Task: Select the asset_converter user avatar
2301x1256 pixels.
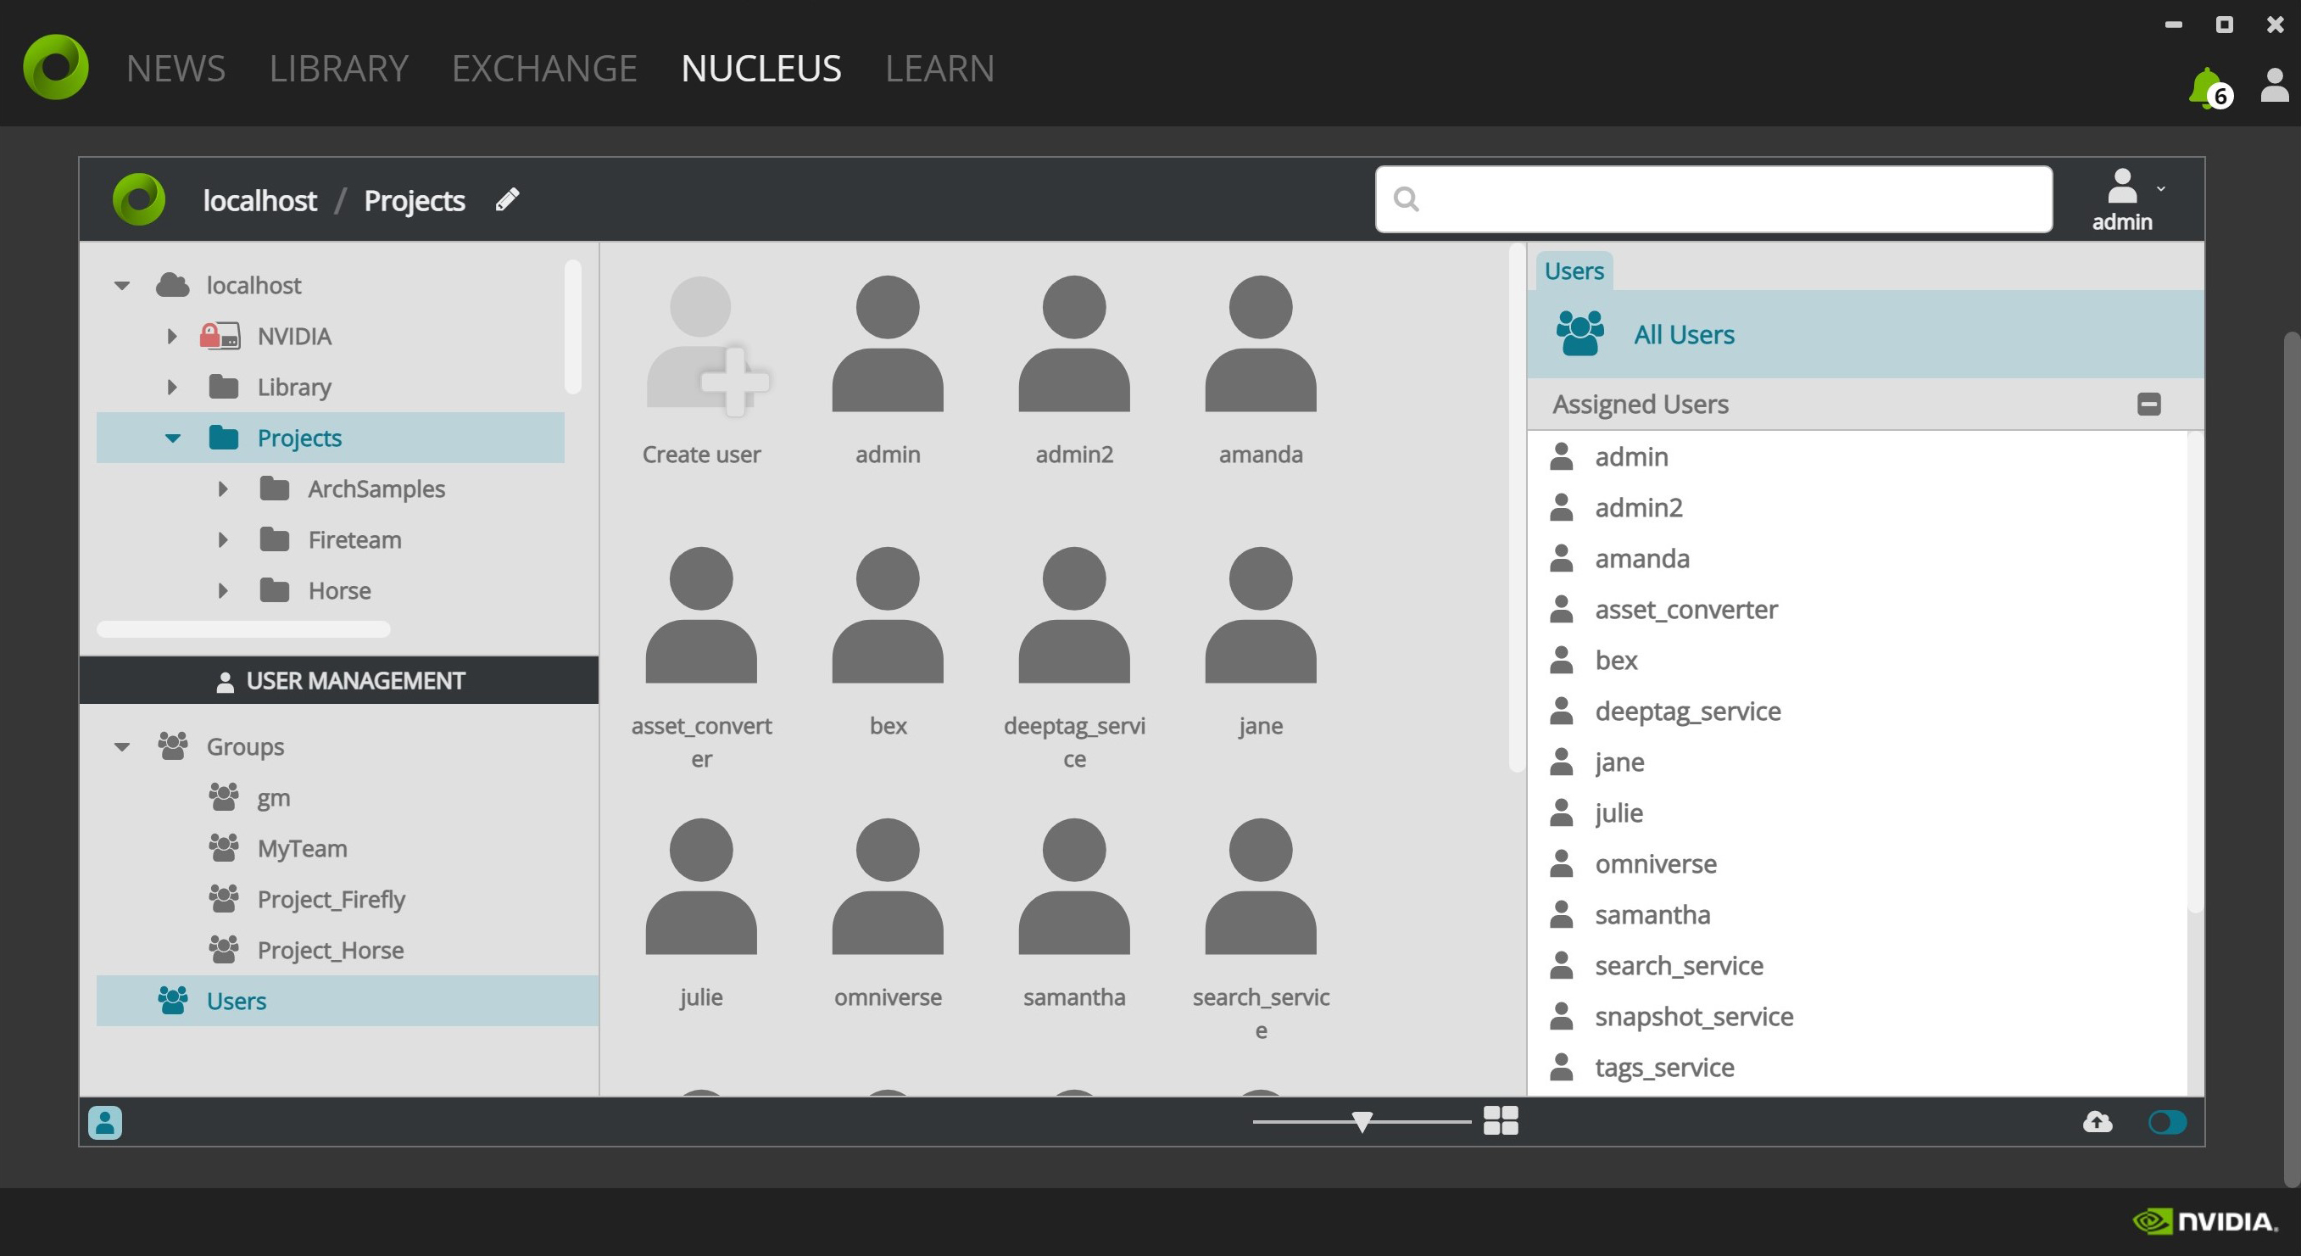Action: tap(701, 616)
